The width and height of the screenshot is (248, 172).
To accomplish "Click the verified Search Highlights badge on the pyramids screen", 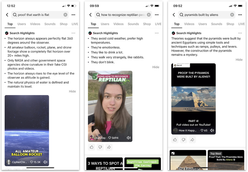I will (x=173, y=33).
